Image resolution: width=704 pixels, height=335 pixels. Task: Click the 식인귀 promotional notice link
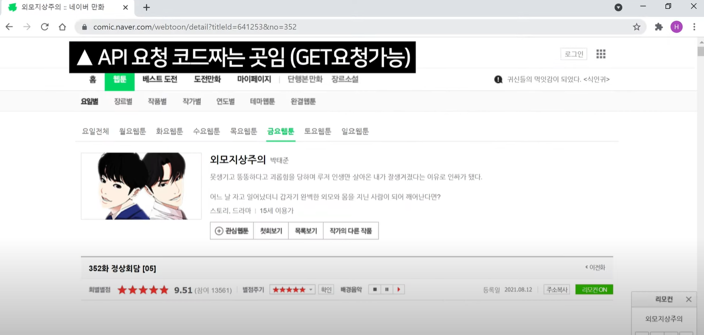(558, 79)
